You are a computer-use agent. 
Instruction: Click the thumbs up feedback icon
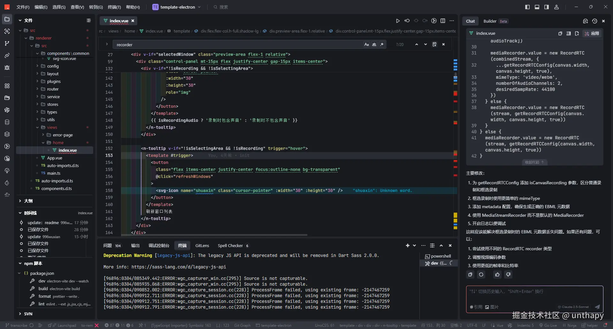tap(497, 274)
